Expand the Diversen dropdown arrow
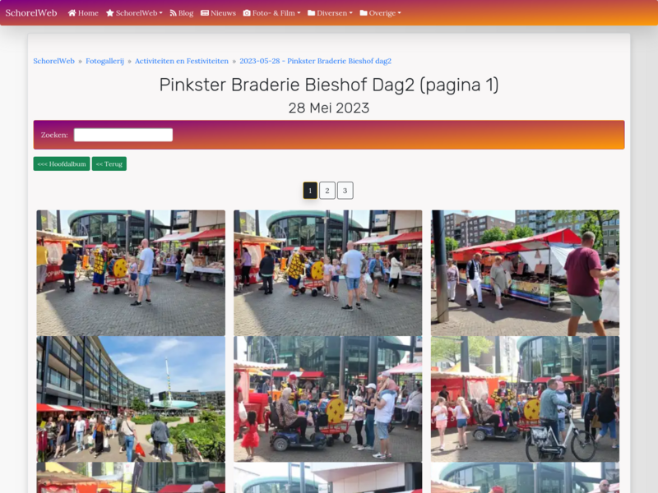 point(350,14)
